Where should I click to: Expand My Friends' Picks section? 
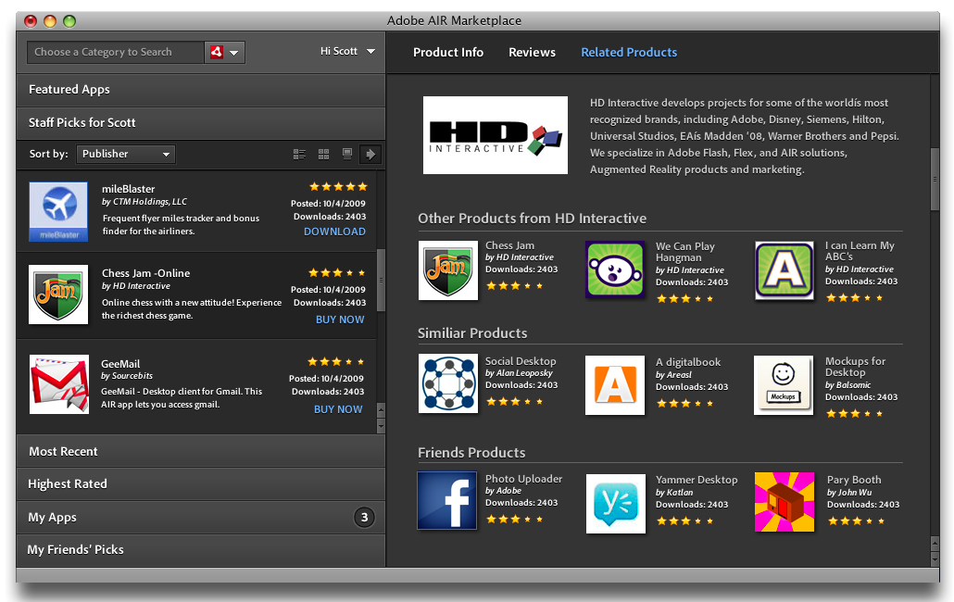(201, 550)
